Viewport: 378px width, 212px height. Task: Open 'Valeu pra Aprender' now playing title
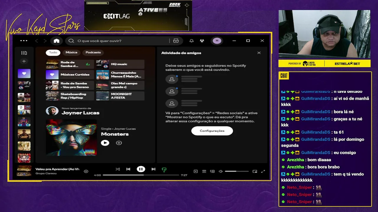pos(58,169)
